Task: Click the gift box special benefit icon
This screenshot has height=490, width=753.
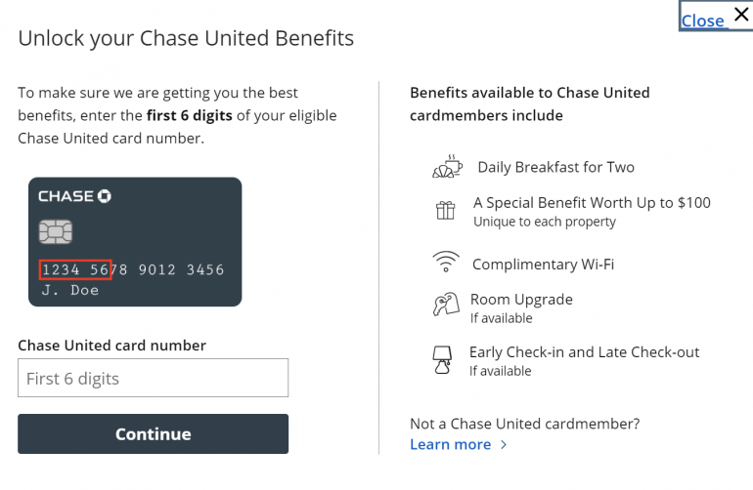Action: coord(446,210)
